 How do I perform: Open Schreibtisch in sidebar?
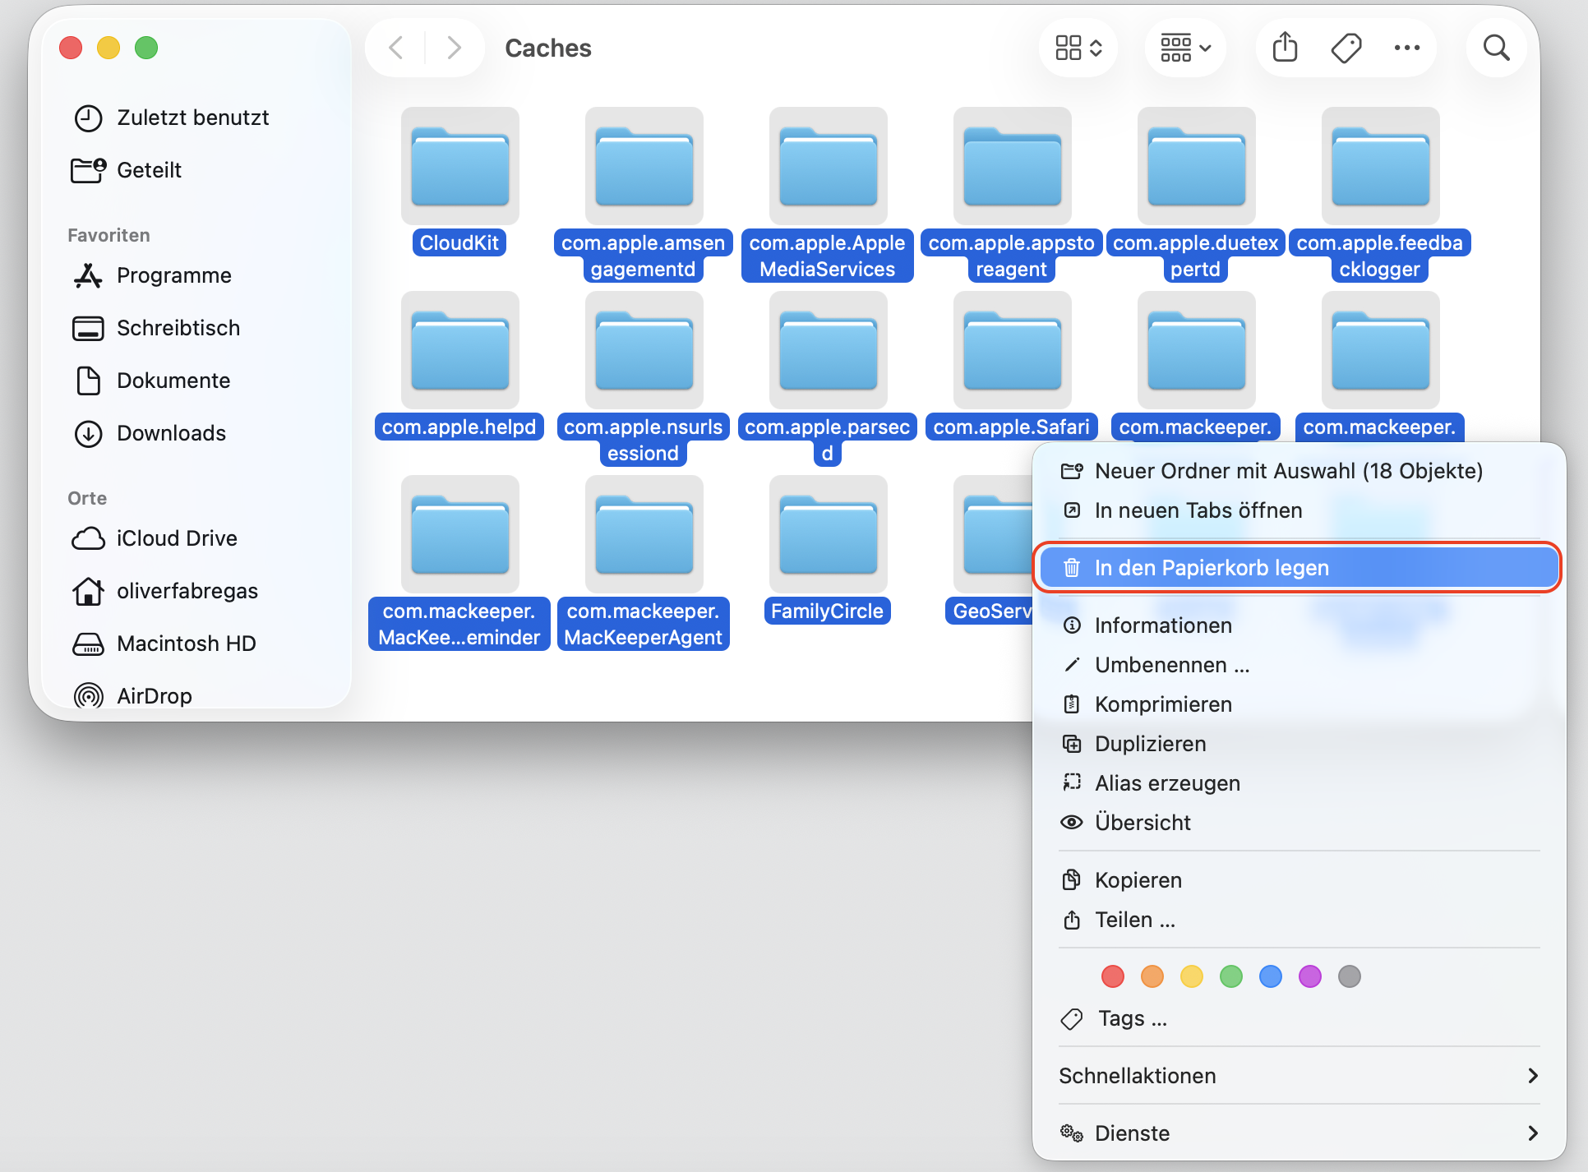pos(196,328)
